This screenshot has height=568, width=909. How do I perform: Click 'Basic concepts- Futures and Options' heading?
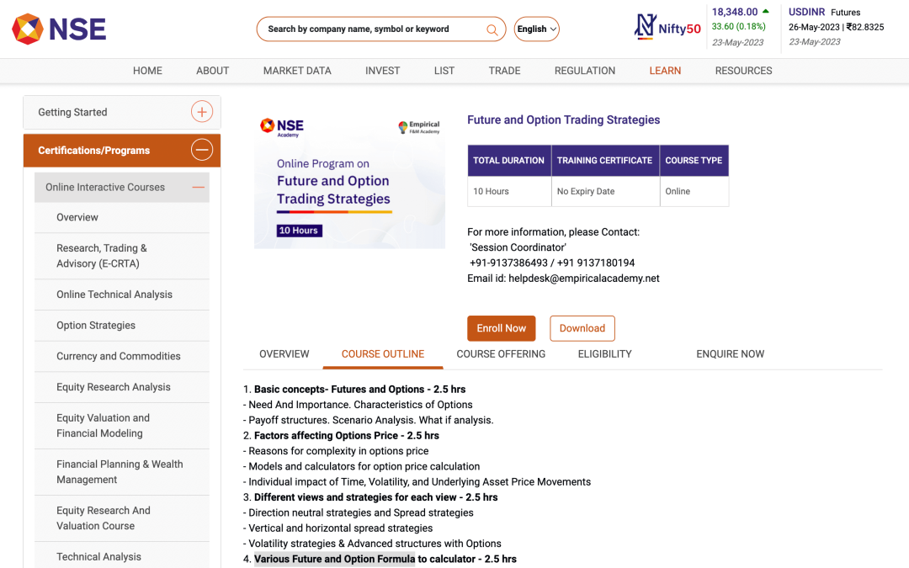pos(339,390)
